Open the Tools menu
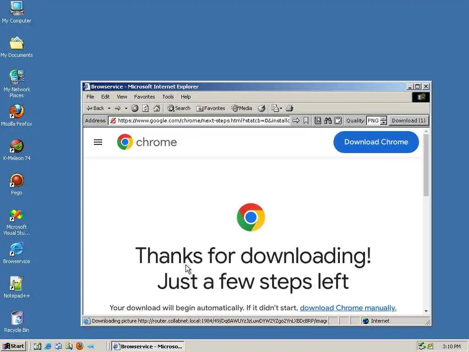The width and height of the screenshot is (469, 352). click(168, 97)
